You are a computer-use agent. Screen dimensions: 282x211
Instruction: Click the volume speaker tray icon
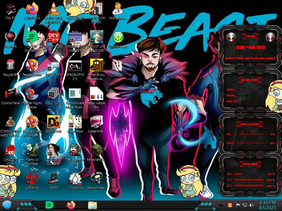[251, 205]
